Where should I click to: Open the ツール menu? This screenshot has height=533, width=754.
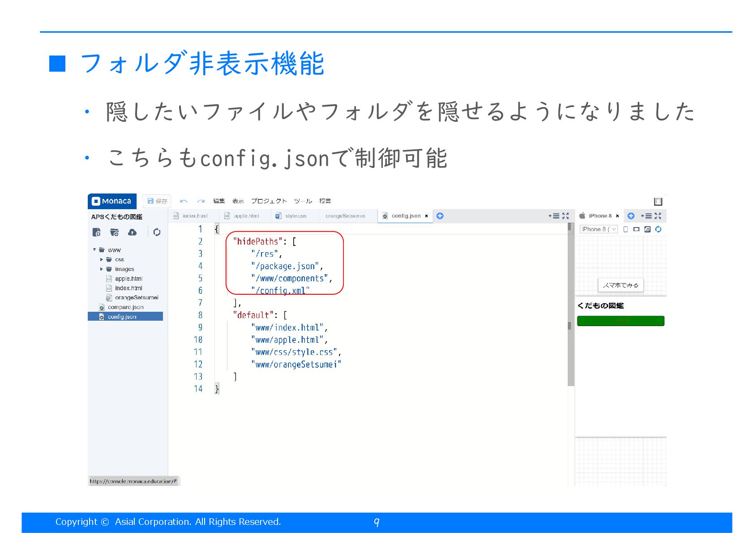coord(303,201)
